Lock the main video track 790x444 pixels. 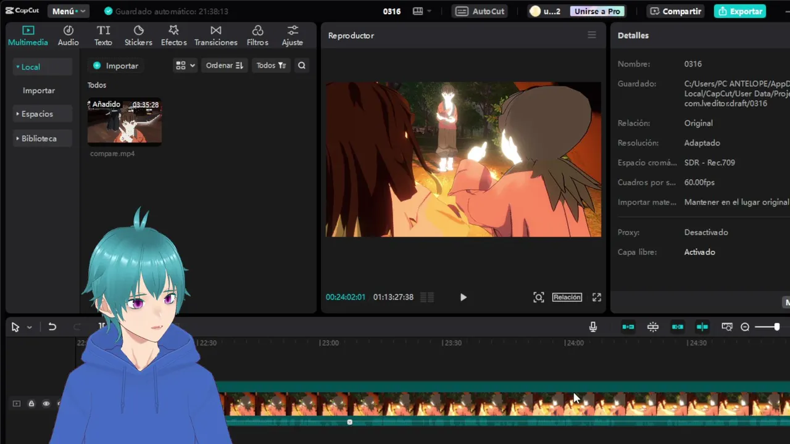[31, 404]
